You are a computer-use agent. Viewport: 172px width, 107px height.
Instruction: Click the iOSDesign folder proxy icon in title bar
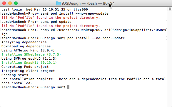59,4
